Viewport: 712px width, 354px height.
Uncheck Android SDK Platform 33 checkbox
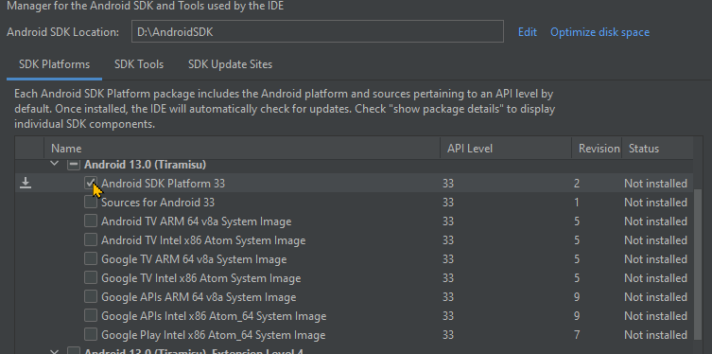click(91, 183)
